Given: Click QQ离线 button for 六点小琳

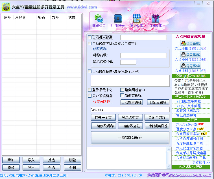Looking at the screenshot, I should coord(190,66).
